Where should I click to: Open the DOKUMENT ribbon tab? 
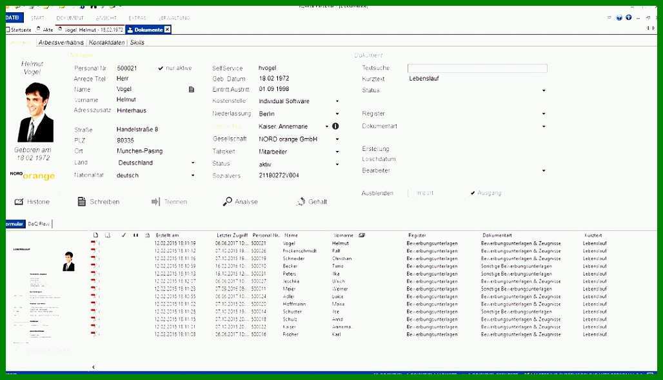tap(70, 18)
